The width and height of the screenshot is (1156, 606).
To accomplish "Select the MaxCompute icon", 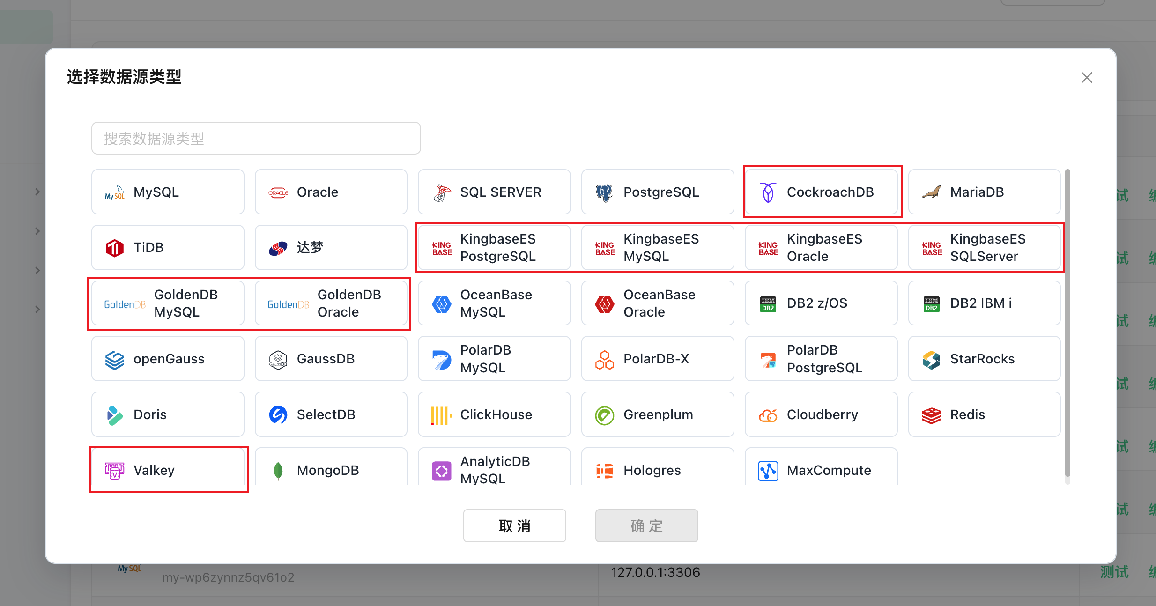I will coord(768,471).
